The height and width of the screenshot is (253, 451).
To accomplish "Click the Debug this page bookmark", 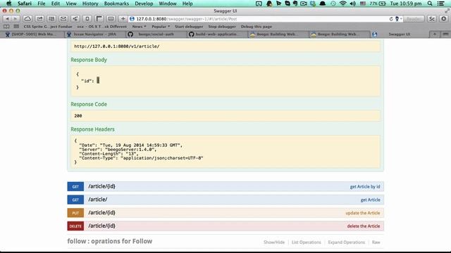I will 257,27.
